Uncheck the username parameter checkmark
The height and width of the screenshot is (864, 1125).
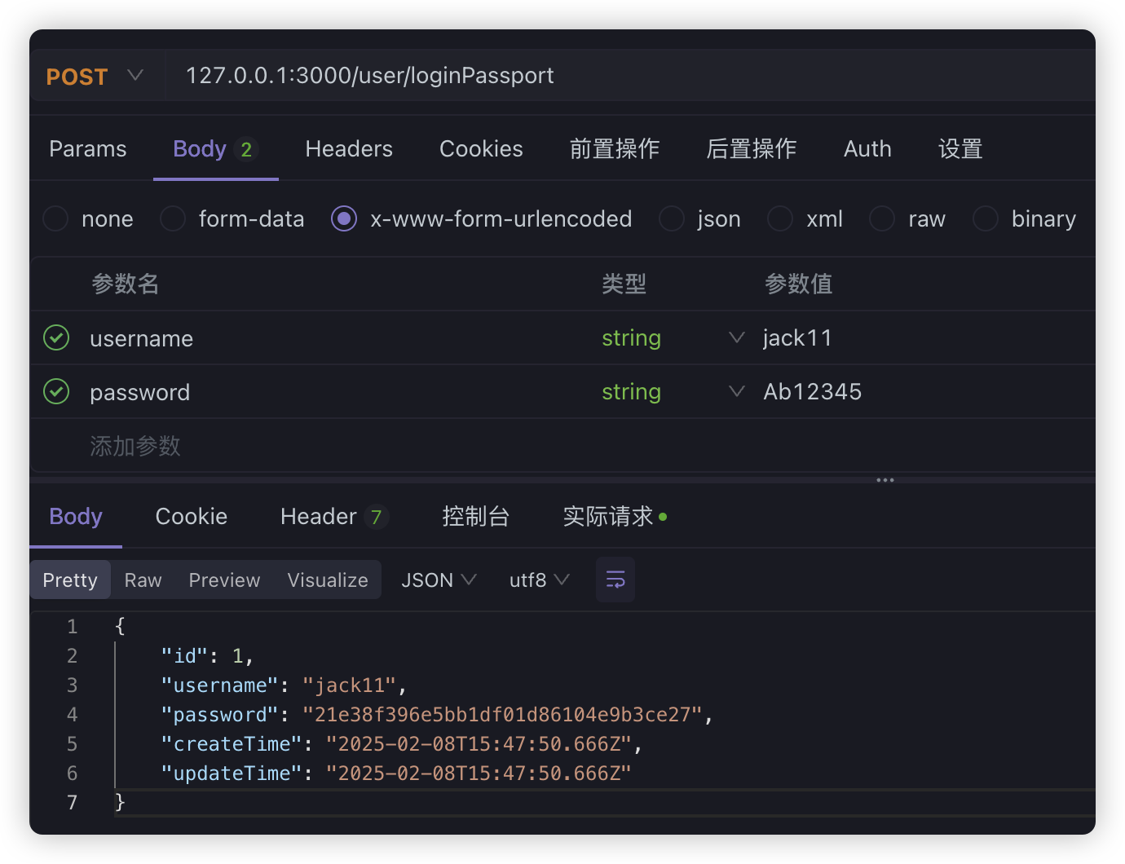(x=56, y=337)
